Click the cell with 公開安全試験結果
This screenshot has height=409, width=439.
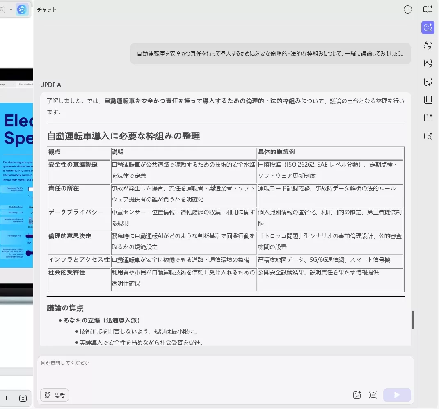[330, 280]
